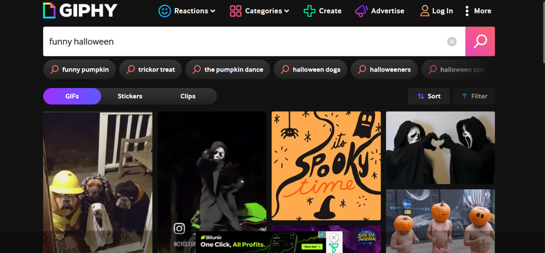This screenshot has height=253, width=545.
Task: Click magnifier icon in funny pumpkin chip
Action: pos(54,69)
